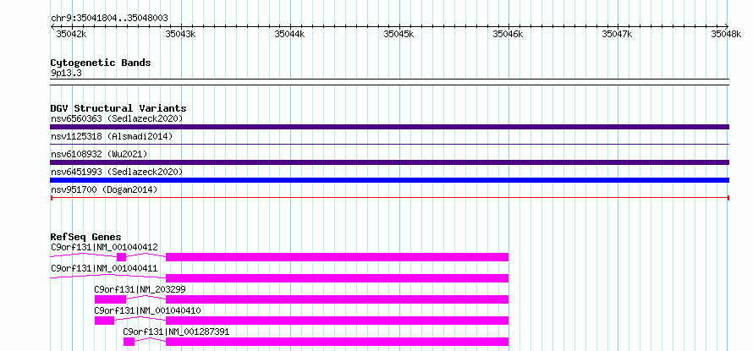Click the first exon of NM_001040410
The image size is (753, 351).
click(x=104, y=321)
